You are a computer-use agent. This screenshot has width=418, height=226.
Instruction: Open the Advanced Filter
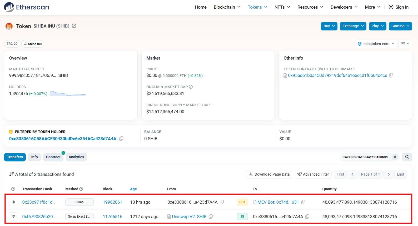313,174
